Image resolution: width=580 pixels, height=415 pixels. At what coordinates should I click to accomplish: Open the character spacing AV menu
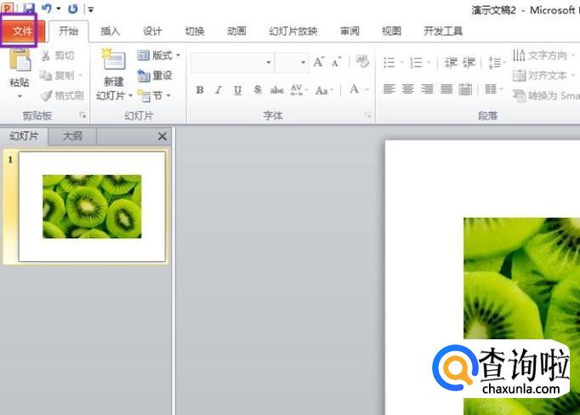tap(299, 90)
